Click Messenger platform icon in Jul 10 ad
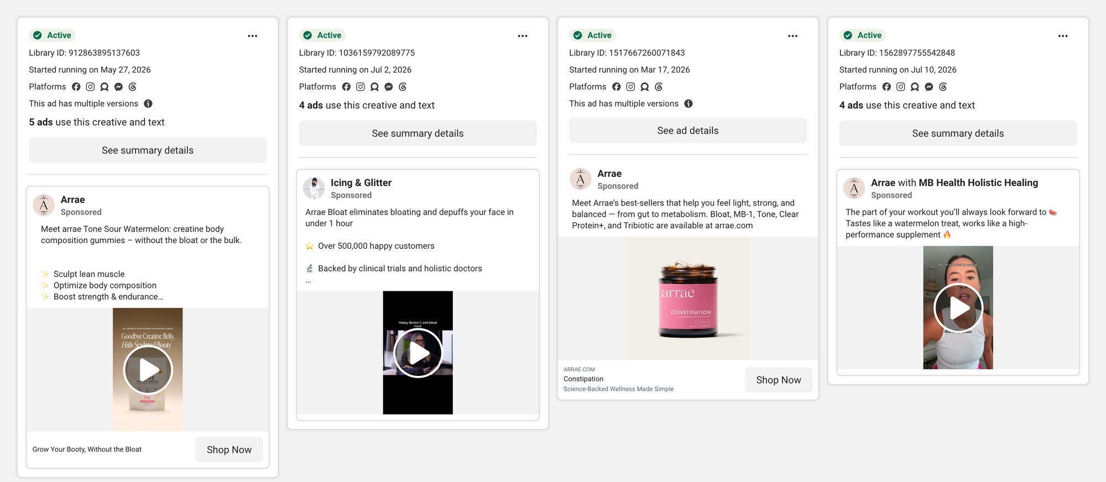Viewport: 1106px width, 482px height. coord(929,87)
